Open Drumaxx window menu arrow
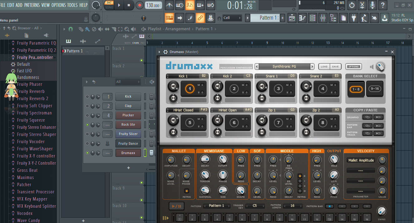Viewport: 414px width, 223px height. pyautogui.click(x=159, y=52)
